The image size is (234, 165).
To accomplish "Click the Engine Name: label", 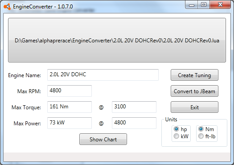I will pyautogui.click(x=25, y=75).
